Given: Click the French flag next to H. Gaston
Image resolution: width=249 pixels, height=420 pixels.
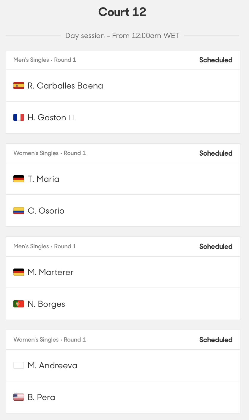Looking at the screenshot, I should (19, 118).
